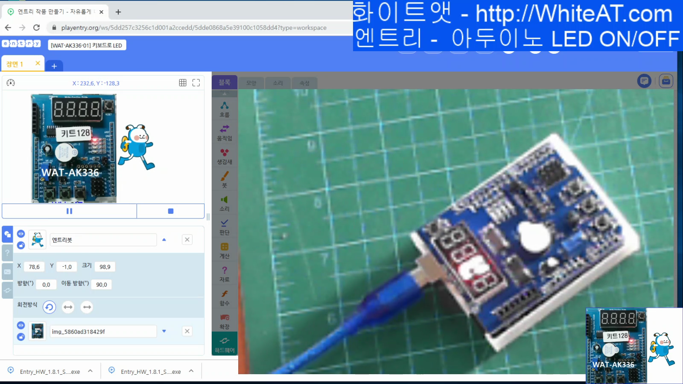
Task: Edit the project title field
Action: click(x=87, y=45)
